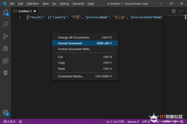Choose Format Document With... option
This screenshot has width=187, height=124.
(x=85, y=49)
